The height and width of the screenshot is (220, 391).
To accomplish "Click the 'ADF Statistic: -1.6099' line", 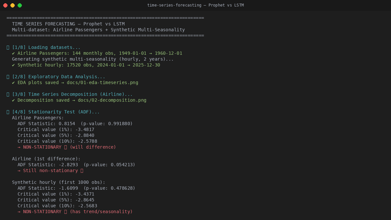I will point(77,188).
